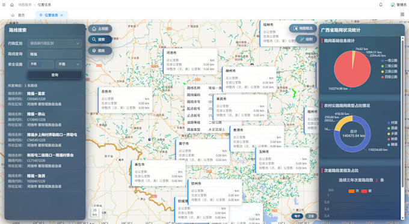409x224 pixels.
Task: Click the 绘制 draw button
Action: [x=306, y=39]
